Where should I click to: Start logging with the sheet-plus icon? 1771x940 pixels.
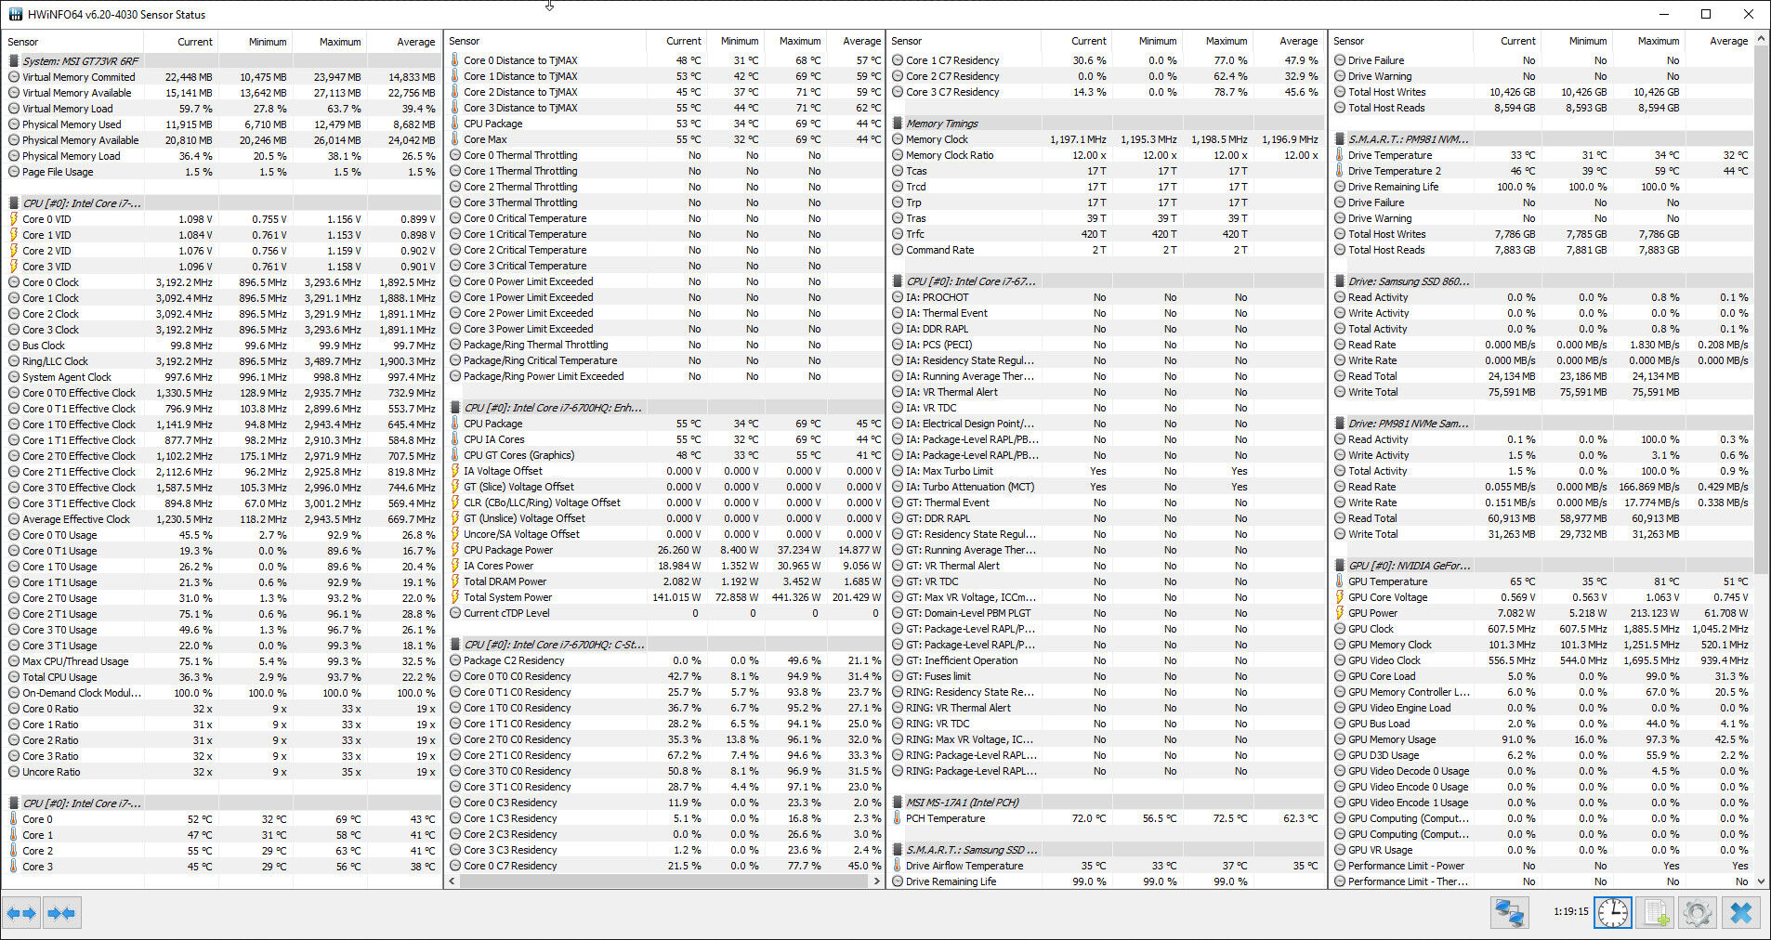(x=1656, y=913)
